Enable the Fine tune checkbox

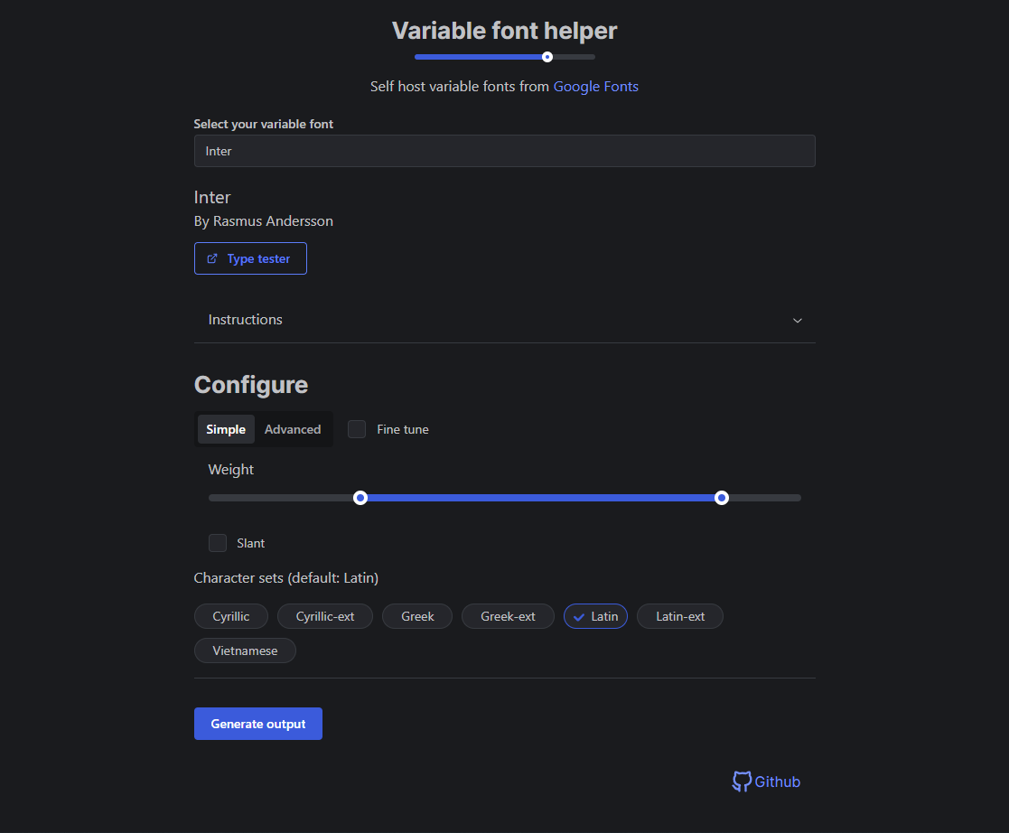[357, 429]
